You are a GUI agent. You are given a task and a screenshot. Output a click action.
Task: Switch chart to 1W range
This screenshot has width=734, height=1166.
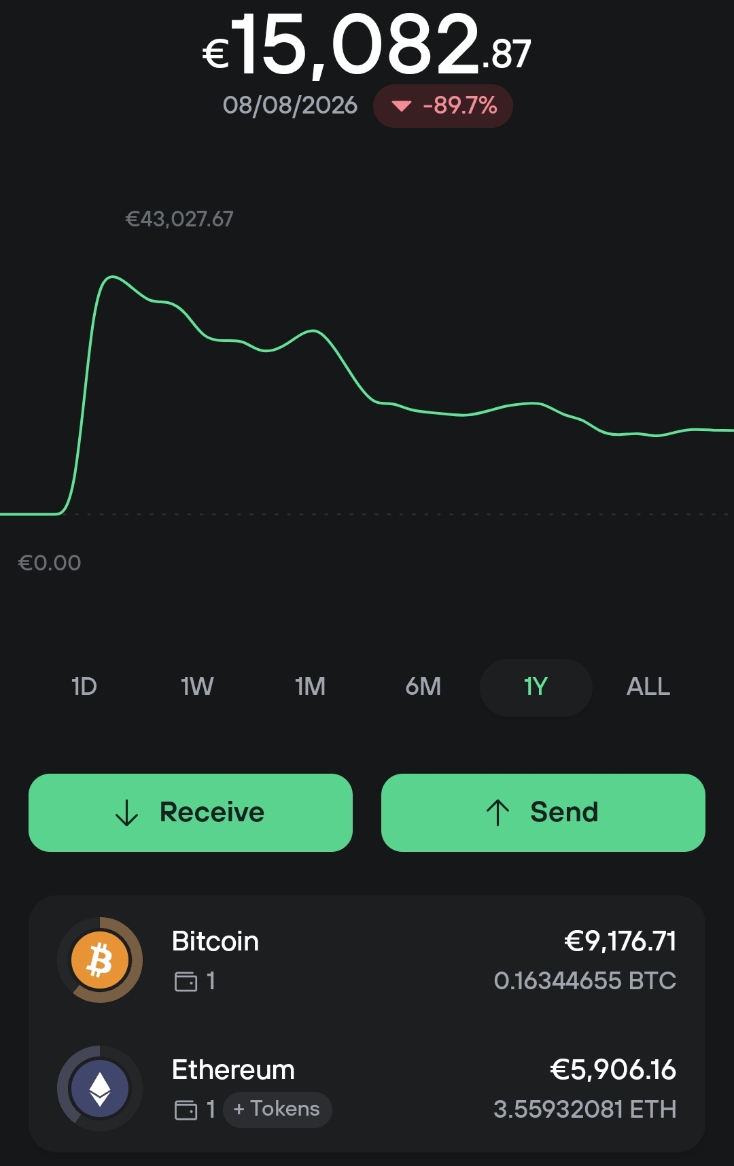[x=197, y=687]
